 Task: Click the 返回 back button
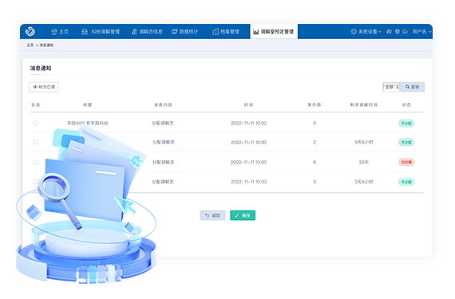(212, 215)
